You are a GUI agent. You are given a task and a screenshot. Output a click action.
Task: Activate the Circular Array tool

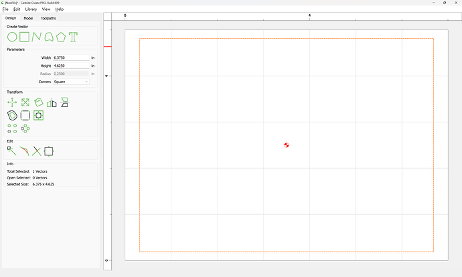tap(25, 128)
